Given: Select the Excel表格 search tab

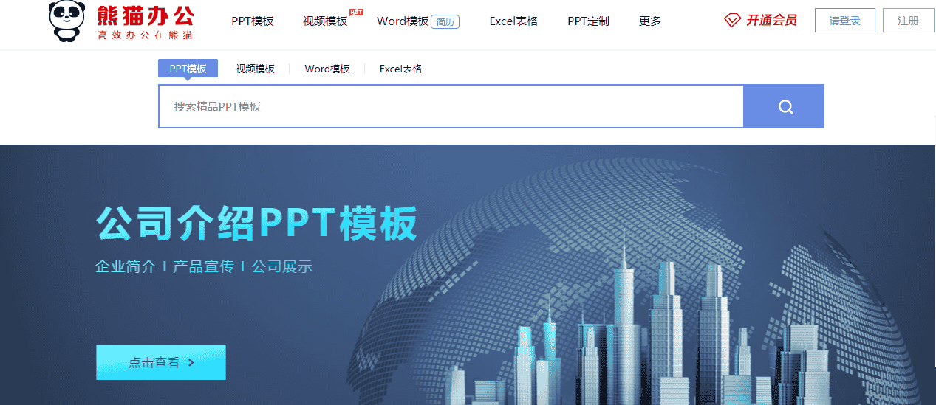Looking at the screenshot, I should (400, 69).
